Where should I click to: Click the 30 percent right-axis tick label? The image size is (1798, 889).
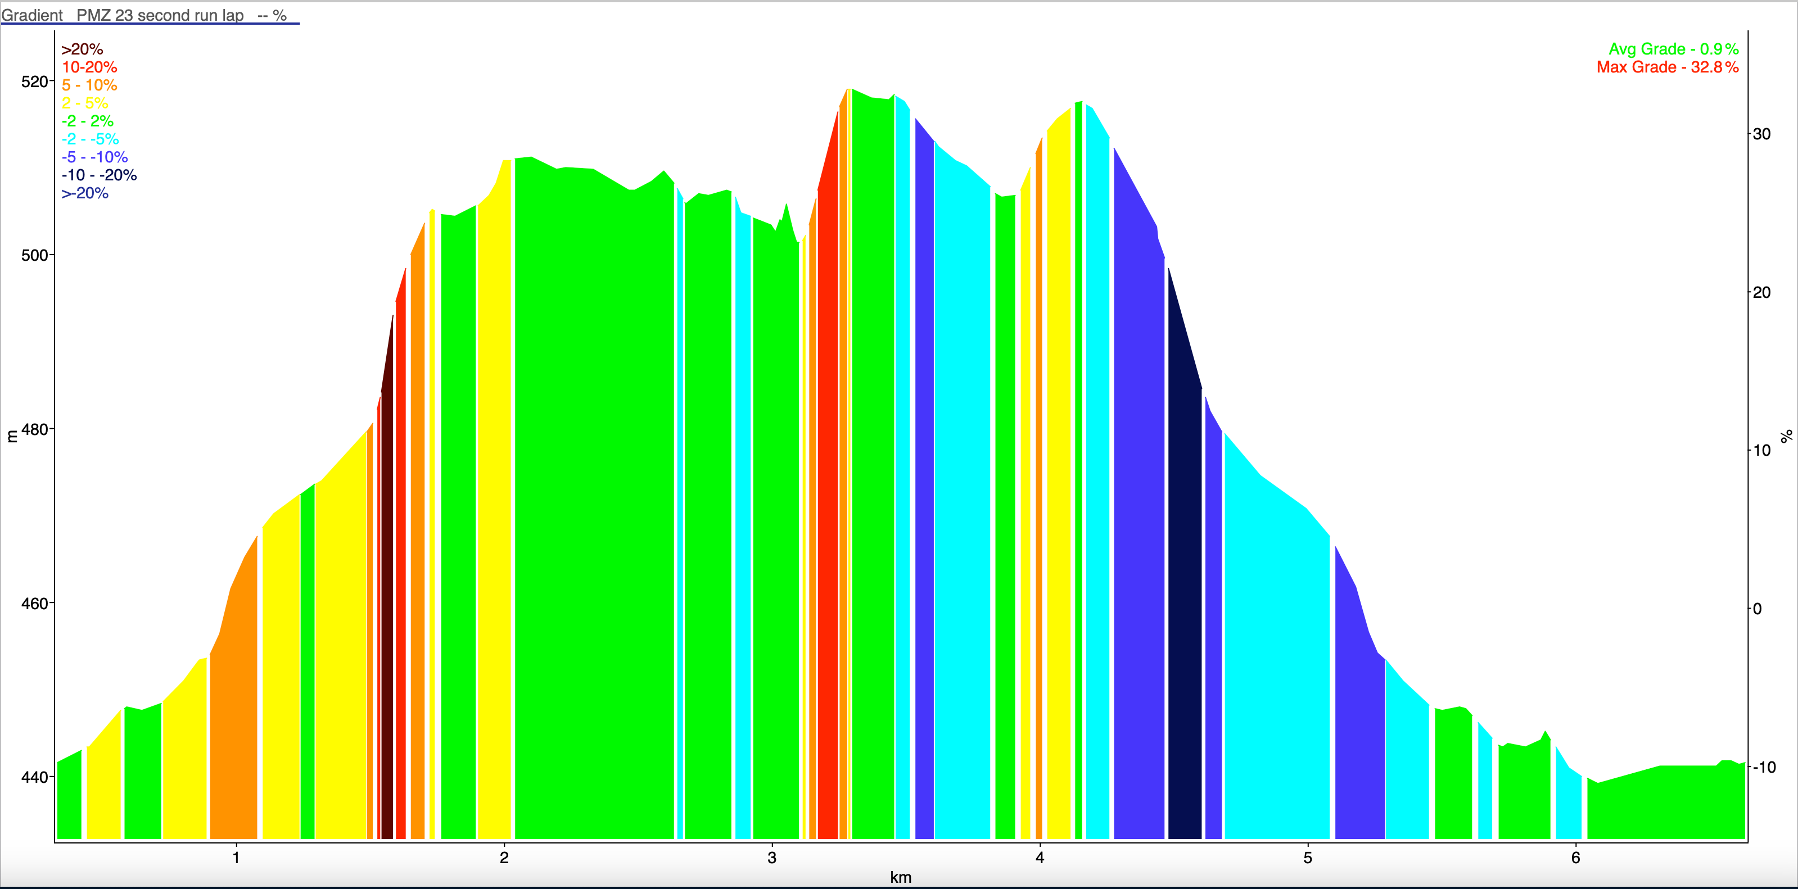[x=1761, y=134]
